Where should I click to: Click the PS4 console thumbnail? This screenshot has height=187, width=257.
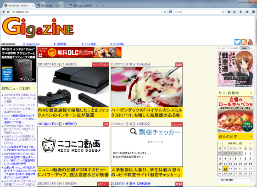[73, 87]
